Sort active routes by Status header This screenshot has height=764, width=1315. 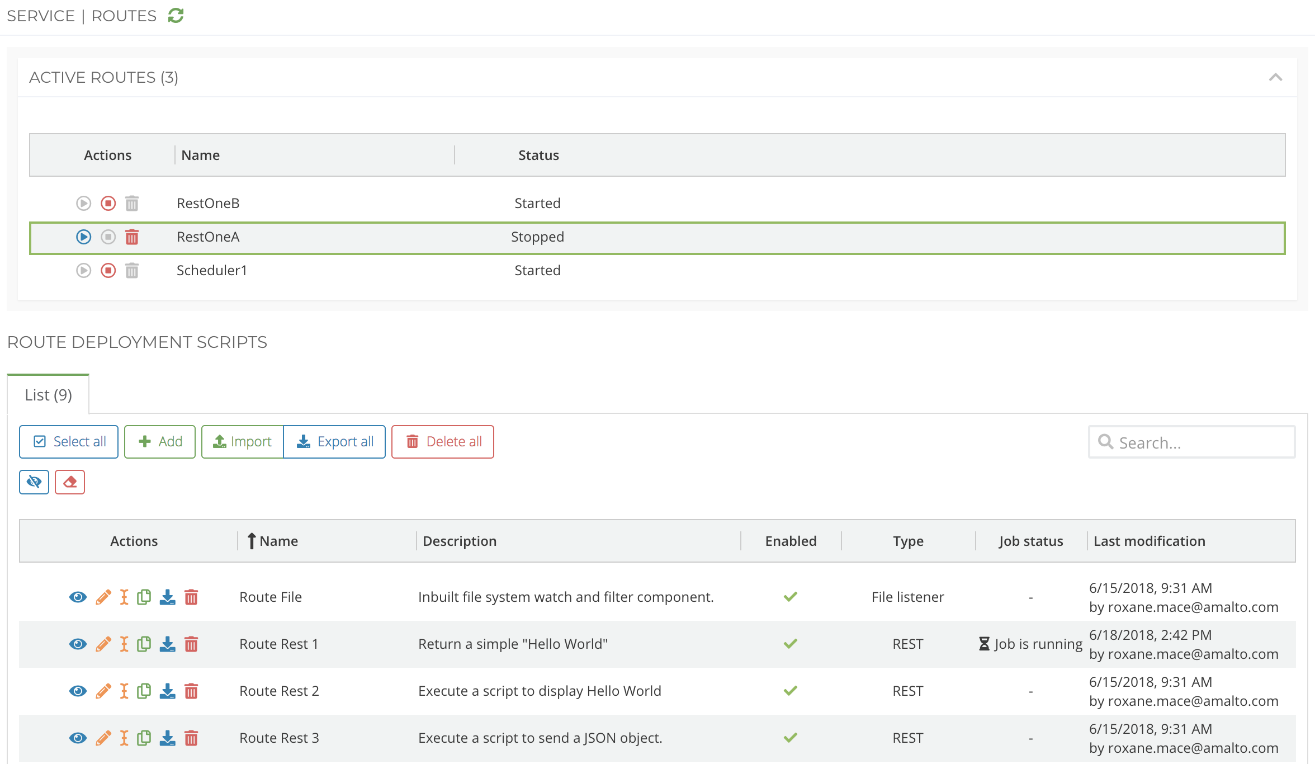pos(538,155)
